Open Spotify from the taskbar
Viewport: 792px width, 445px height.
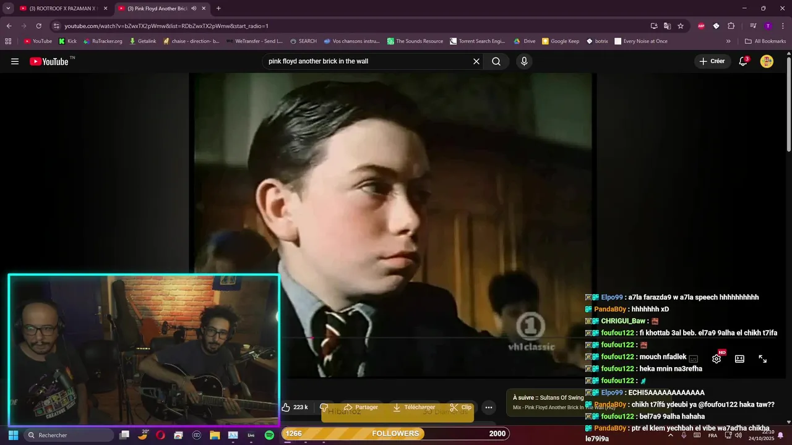269,435
